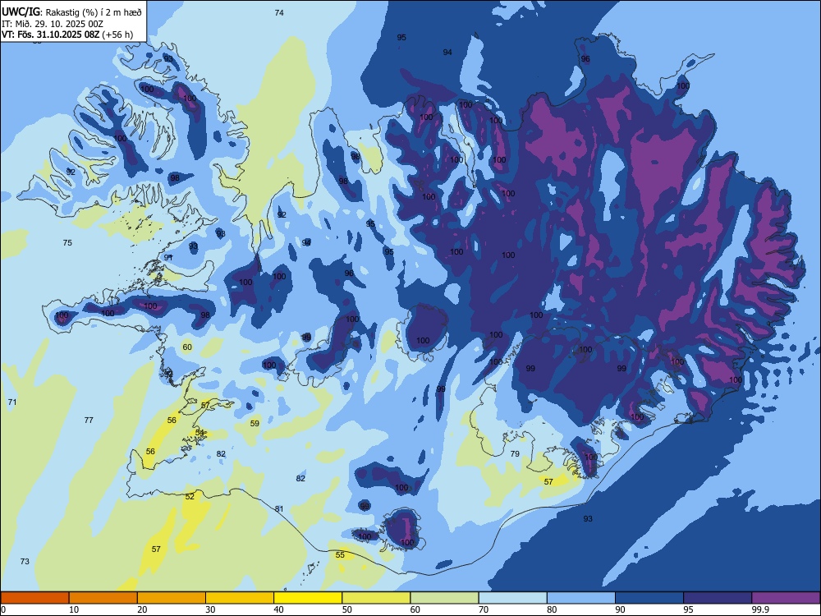Click the map value '94' off the north coast
The image size is (821, 616).
pyautogui.click(x=447, y=52)
